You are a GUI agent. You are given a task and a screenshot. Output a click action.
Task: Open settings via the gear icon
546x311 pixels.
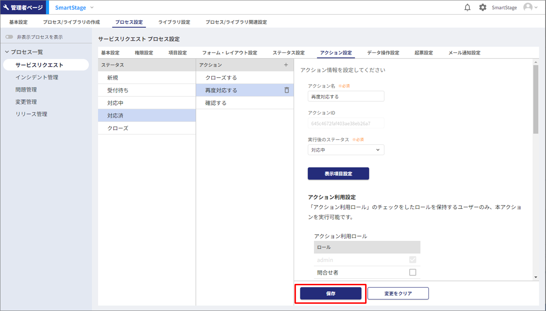point(483,8)
